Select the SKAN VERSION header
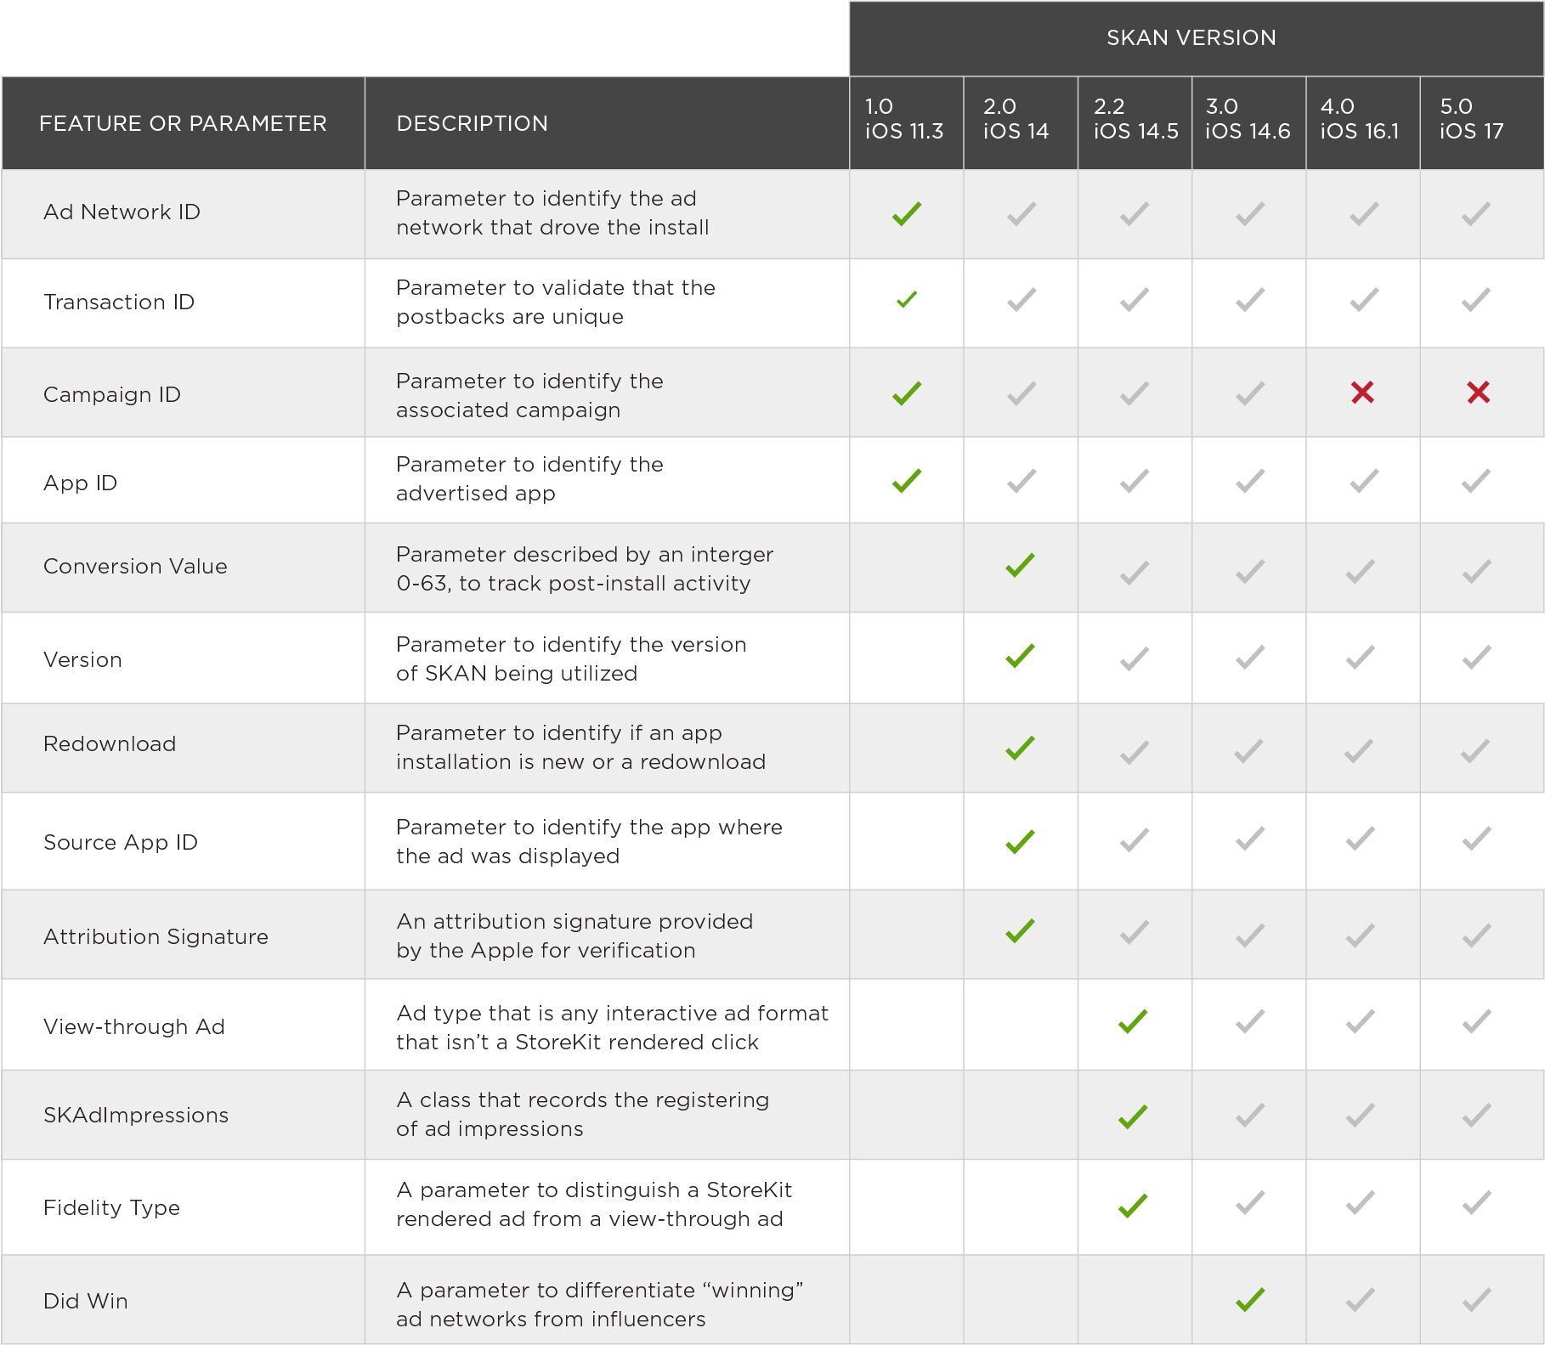 pos(1191,37)
